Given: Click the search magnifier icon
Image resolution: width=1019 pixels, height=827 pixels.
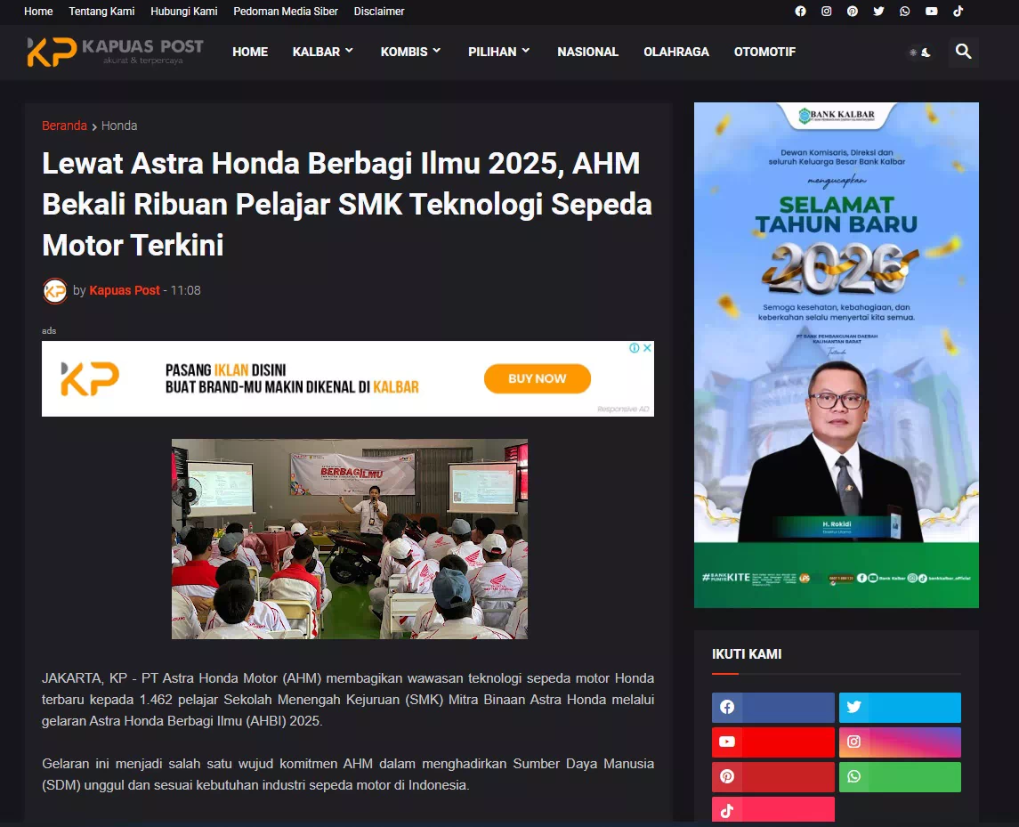Looking at the screenshot, I should pyautogui.click(x=963, y=52).
